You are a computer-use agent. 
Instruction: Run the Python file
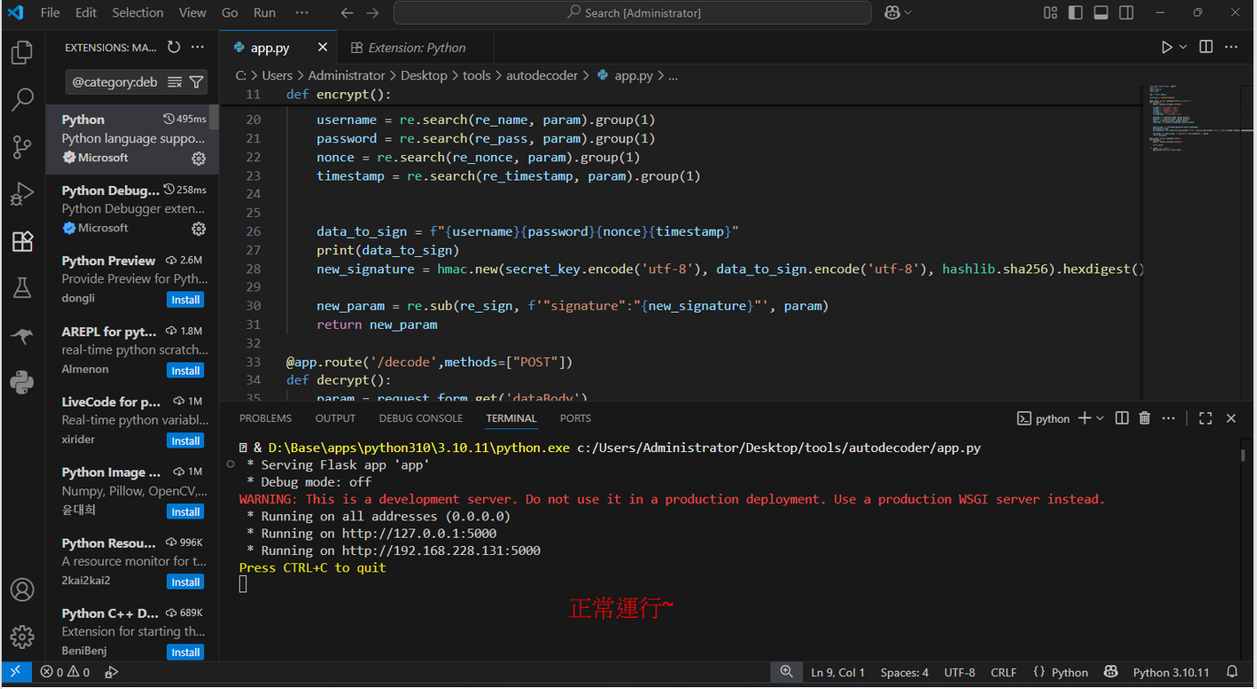(x=1166, y=47)
